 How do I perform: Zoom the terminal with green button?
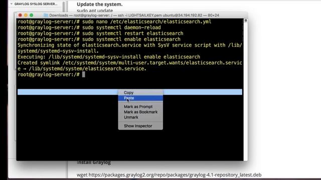click(31, 15)
